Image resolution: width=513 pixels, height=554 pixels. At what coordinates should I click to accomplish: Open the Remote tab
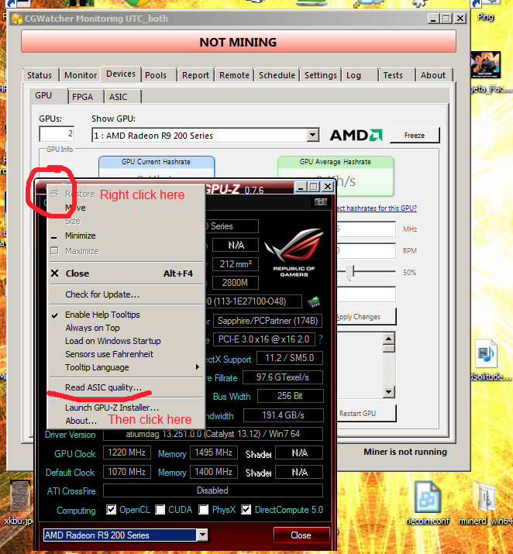234,75
